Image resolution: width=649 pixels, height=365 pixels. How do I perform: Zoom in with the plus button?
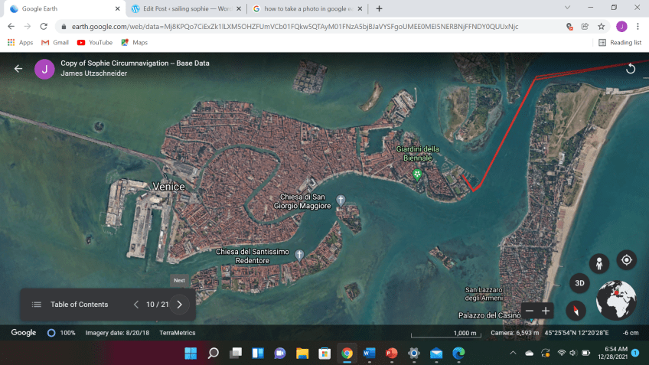[x=546, y=311]
